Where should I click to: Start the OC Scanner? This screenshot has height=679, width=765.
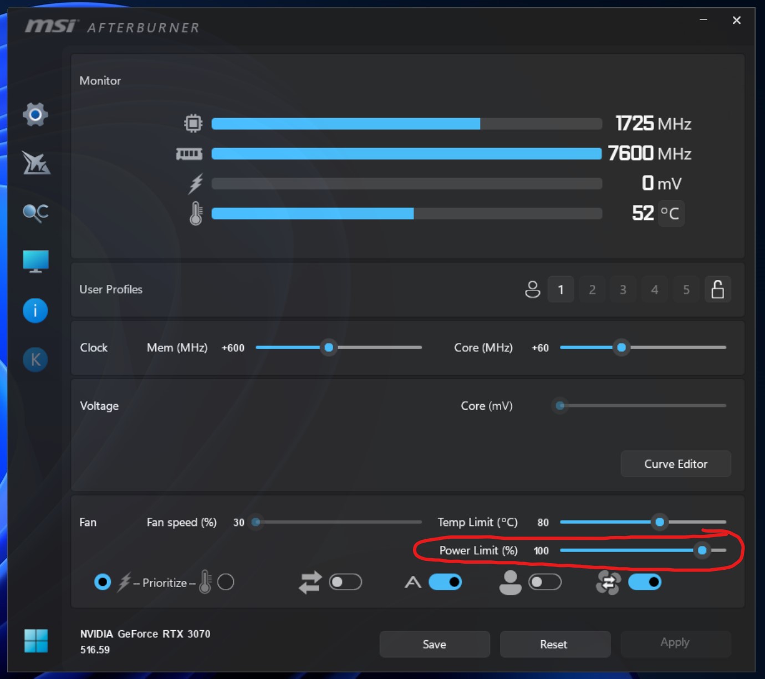pos(35,213)
